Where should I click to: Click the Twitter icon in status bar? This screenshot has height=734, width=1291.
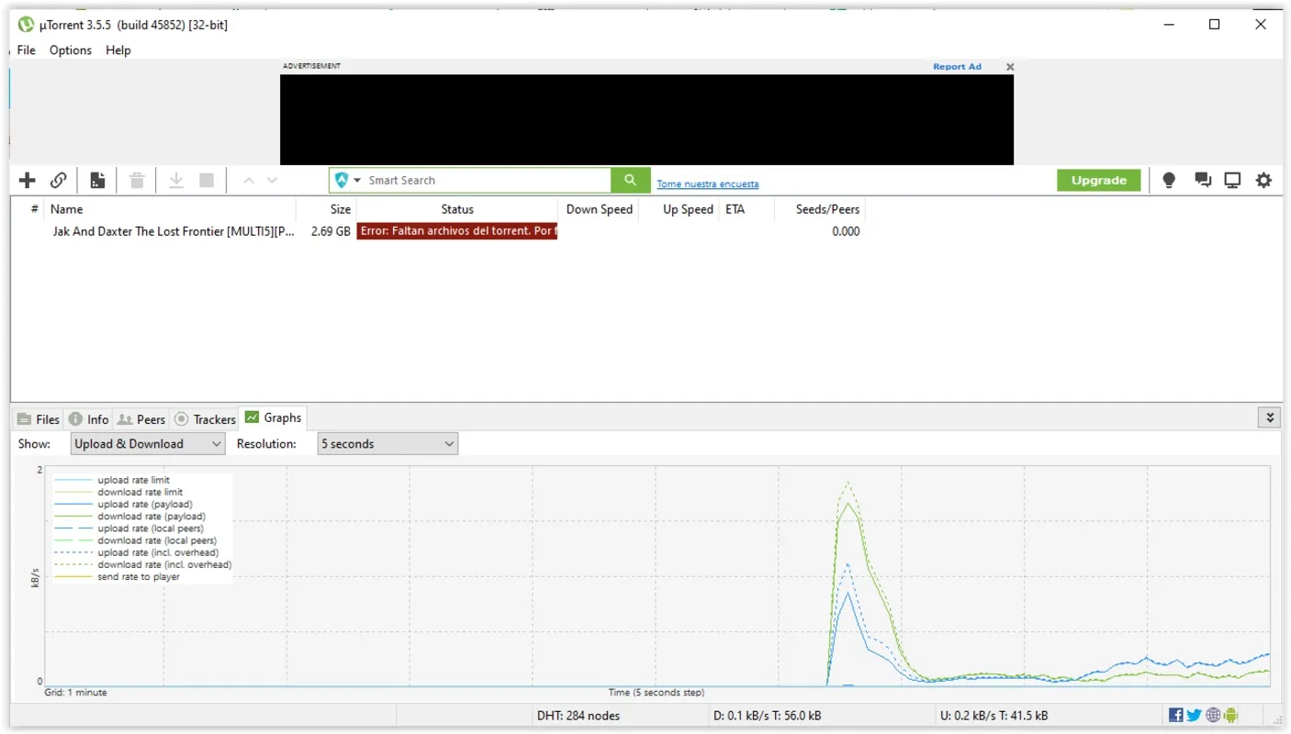coord(1194,716)
